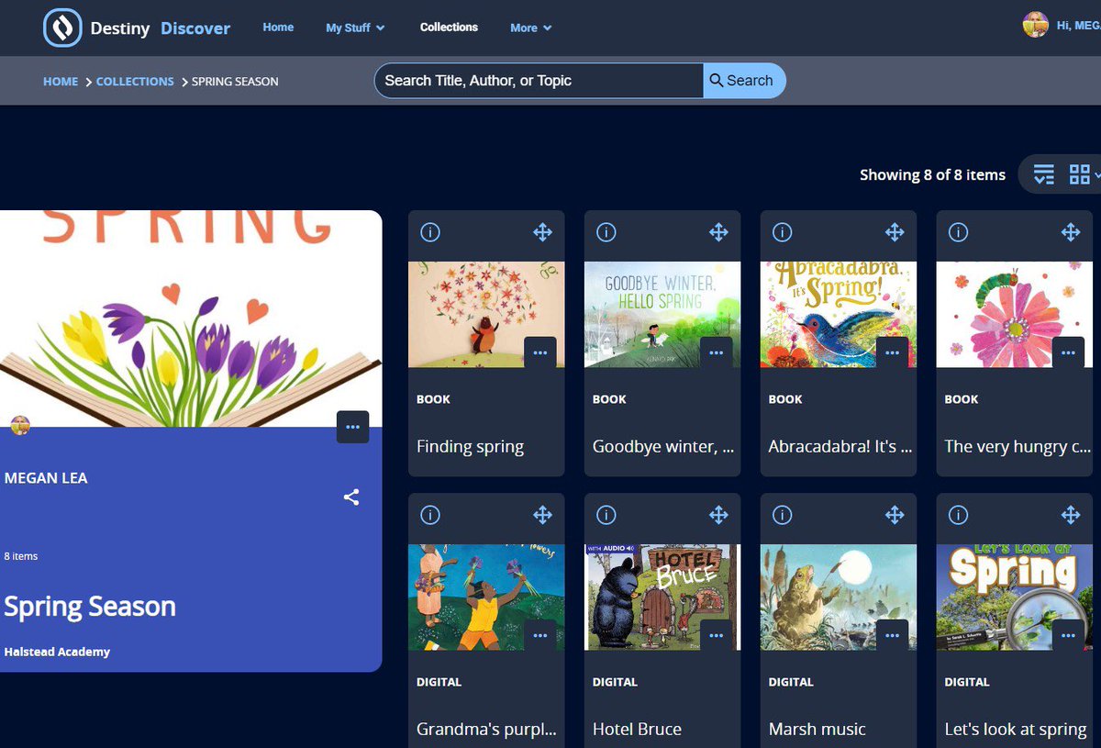Click move handle on Abracadabra card
The width and height of the screenshot is (1101, 748).
[x=895, y=232]
